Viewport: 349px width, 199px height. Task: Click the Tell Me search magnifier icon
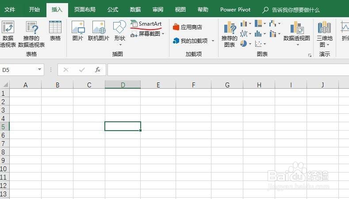[265, 10]
